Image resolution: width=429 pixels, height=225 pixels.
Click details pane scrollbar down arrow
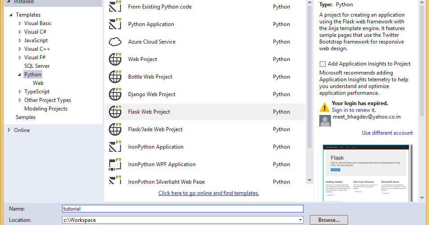pyautogui.click(x=422, y=198)
